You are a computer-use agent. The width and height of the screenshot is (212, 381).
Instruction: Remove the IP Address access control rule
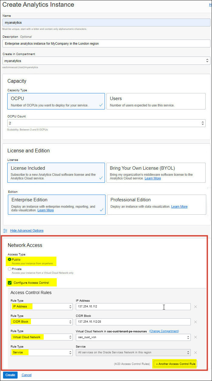pyautogui.click(x=195, y=307)
